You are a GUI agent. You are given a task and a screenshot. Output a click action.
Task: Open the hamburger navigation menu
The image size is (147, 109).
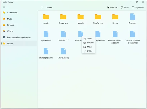[x=4, y=7]
